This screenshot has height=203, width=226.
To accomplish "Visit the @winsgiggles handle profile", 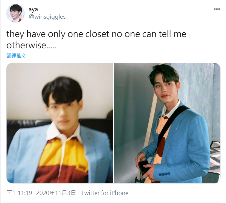I will coord(47,17).
